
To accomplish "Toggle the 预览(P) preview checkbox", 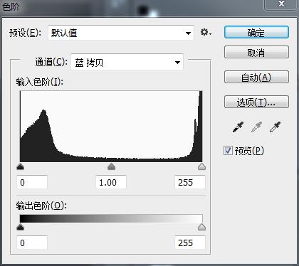I will point(228,151).
